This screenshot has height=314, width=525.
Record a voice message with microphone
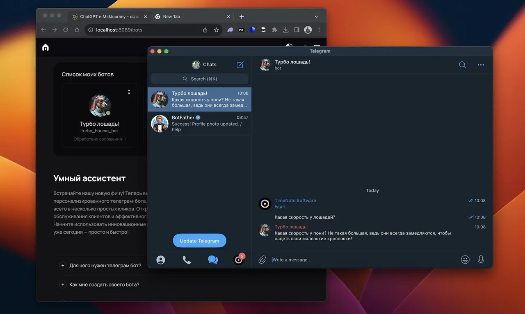pos(481,260)
